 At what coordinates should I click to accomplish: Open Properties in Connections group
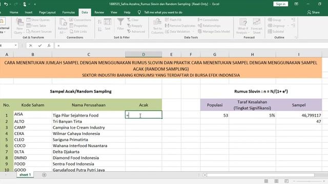click(x=78, y=26)
